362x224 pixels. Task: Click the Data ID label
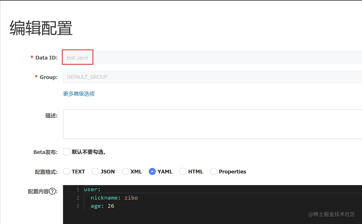click(47, 58)
